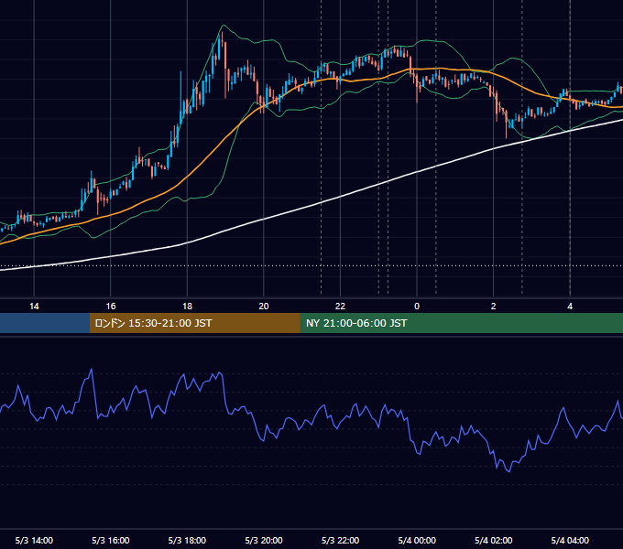
Task: Click the 14 hour axis label
Action: pos(34,307)
